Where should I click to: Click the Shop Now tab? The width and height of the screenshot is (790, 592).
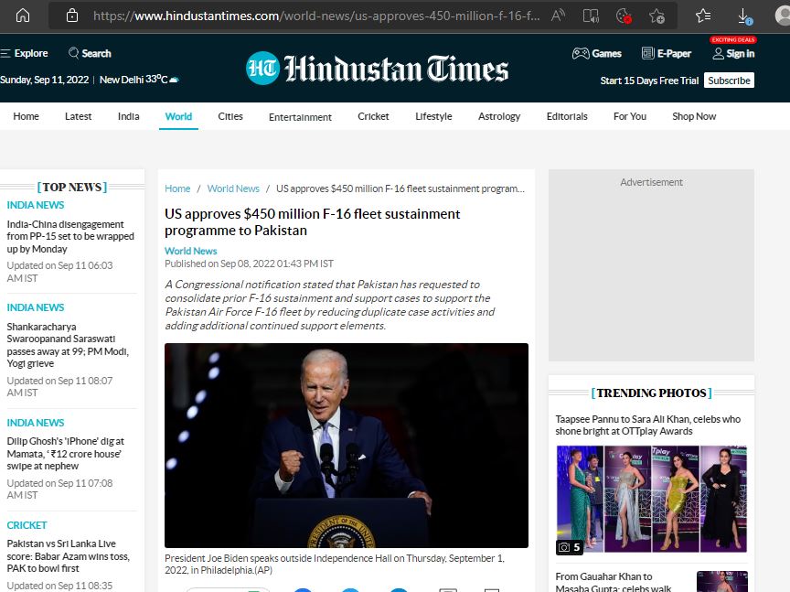click(x=694, y=116)
